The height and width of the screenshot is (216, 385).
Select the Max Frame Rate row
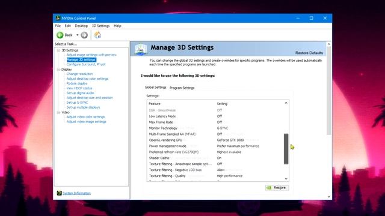click(215, 122)
